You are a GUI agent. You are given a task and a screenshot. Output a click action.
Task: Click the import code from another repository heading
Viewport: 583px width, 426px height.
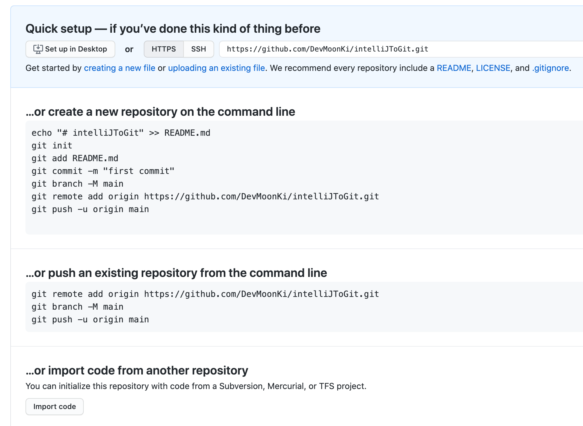pyautogui.click(x=137, y=371)
